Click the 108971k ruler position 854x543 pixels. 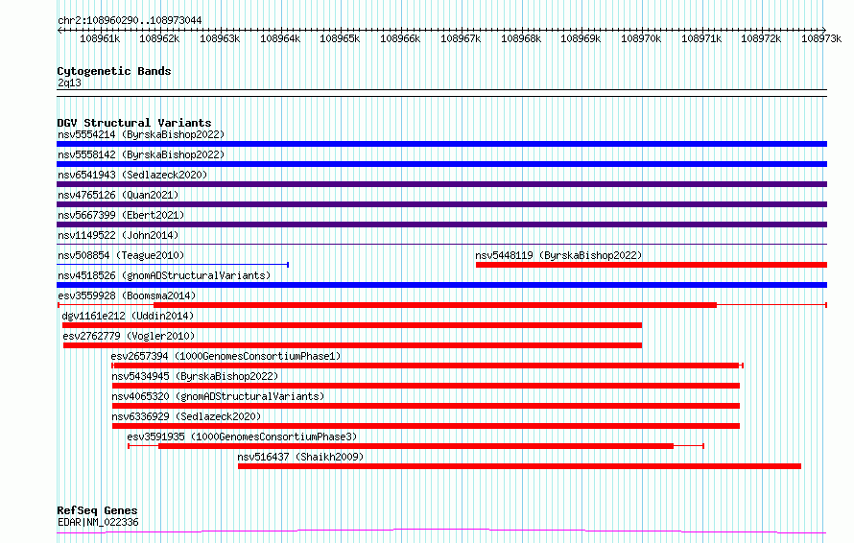point(701,38)
